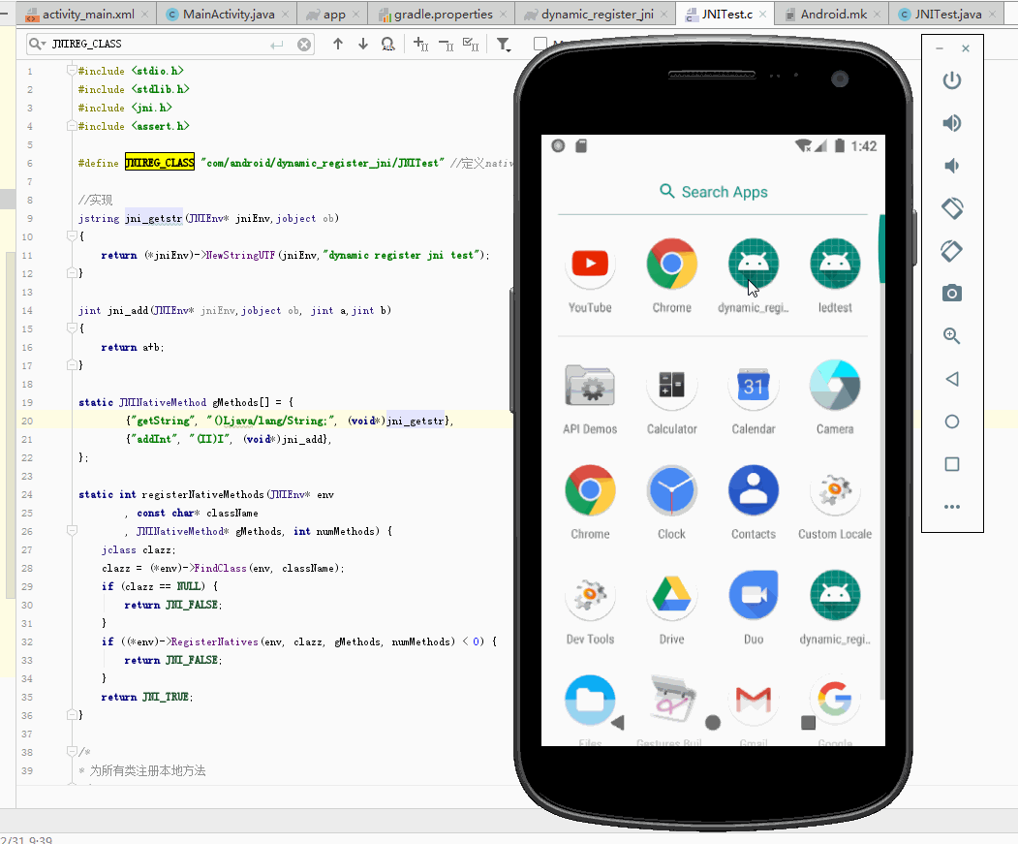Screen dimensions: 1018x844
Task: Switch to the MainActivity.java tab
Action: (x=228, y=14)
